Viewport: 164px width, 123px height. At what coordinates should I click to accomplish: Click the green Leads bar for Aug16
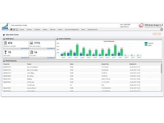click(84, 52)
